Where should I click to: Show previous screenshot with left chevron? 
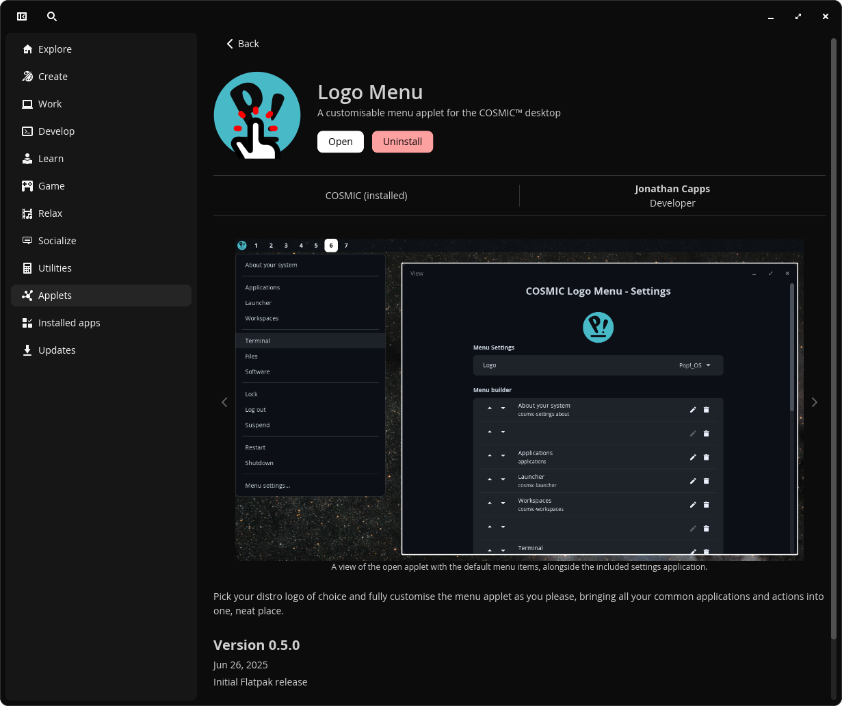pyautogui.click(x=224, y=402)
